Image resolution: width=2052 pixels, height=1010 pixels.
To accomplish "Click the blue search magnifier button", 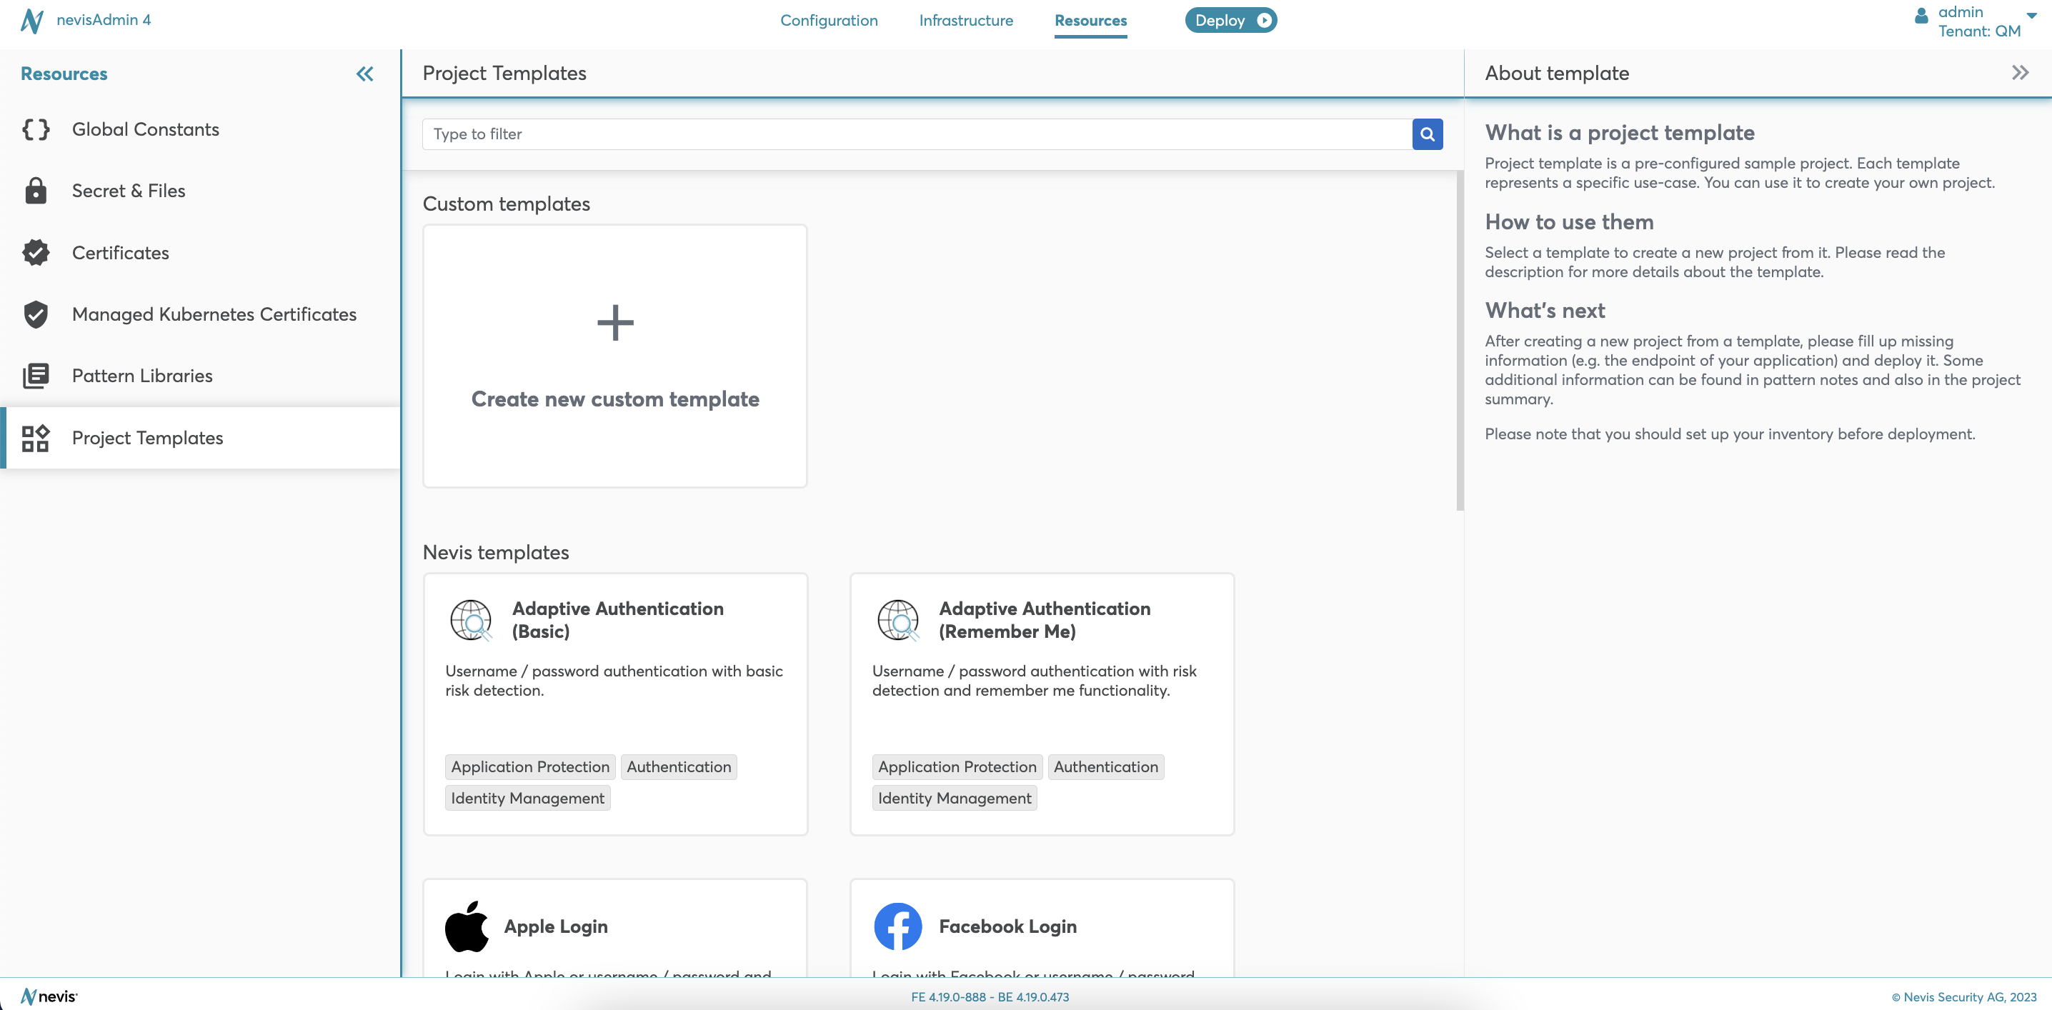I will coord(1427,134).
